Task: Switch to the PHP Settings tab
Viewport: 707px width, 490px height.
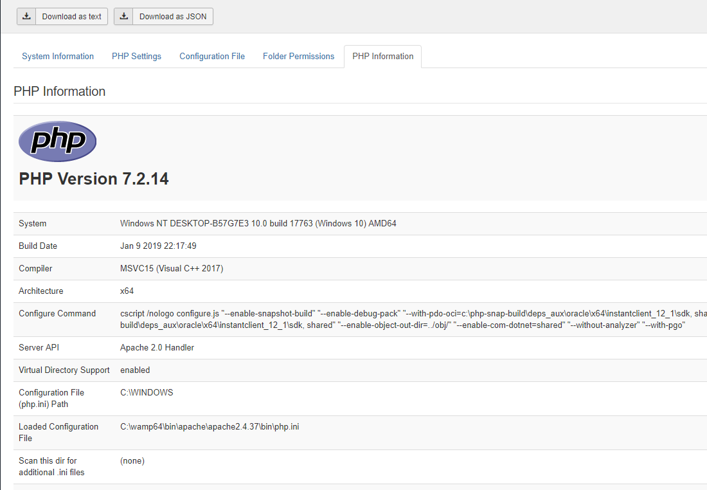Action: (x=136, y=57)
